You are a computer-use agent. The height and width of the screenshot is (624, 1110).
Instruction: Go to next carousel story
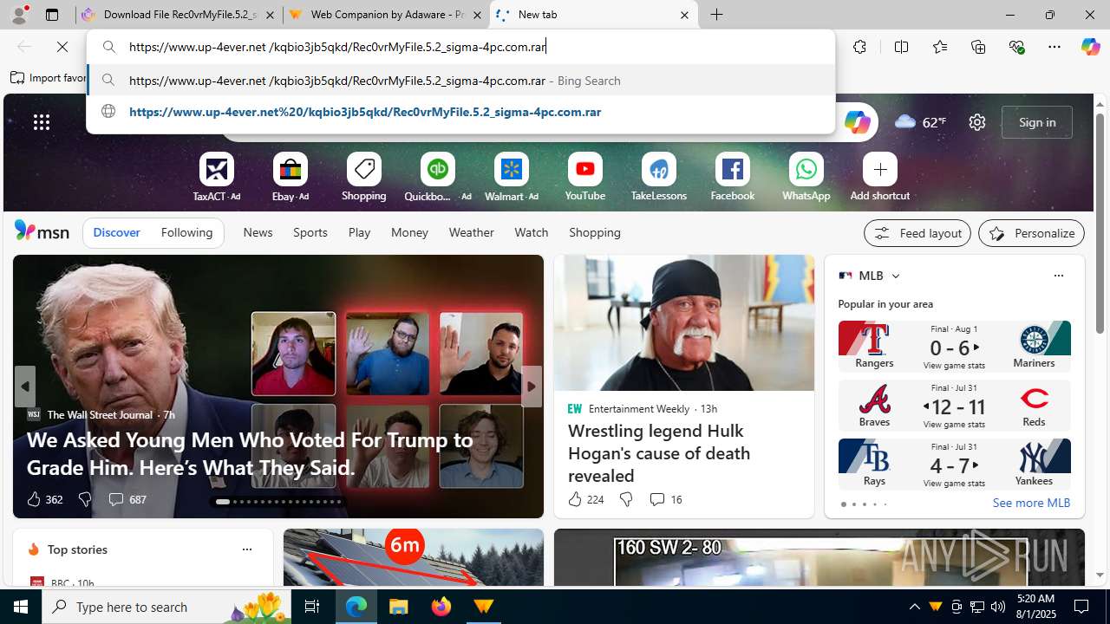click(x=531, y=387)
